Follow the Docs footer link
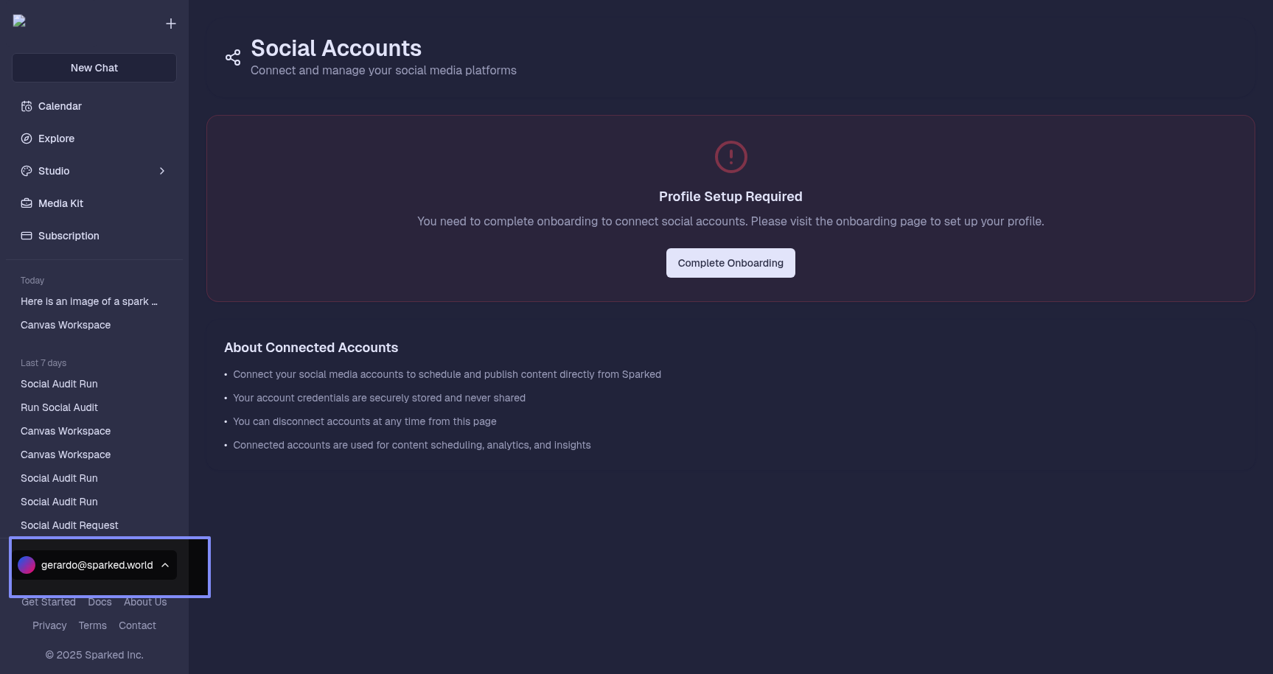This screenshot has width=1273, height=674. pyautogui.click(x=100, y=602)
